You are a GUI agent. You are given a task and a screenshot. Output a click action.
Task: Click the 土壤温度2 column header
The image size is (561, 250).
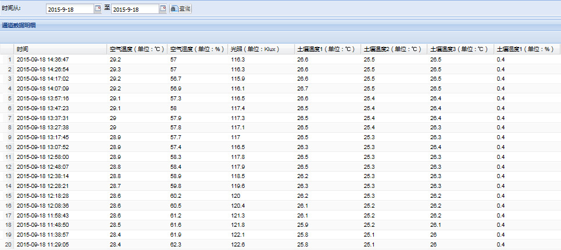392,49
